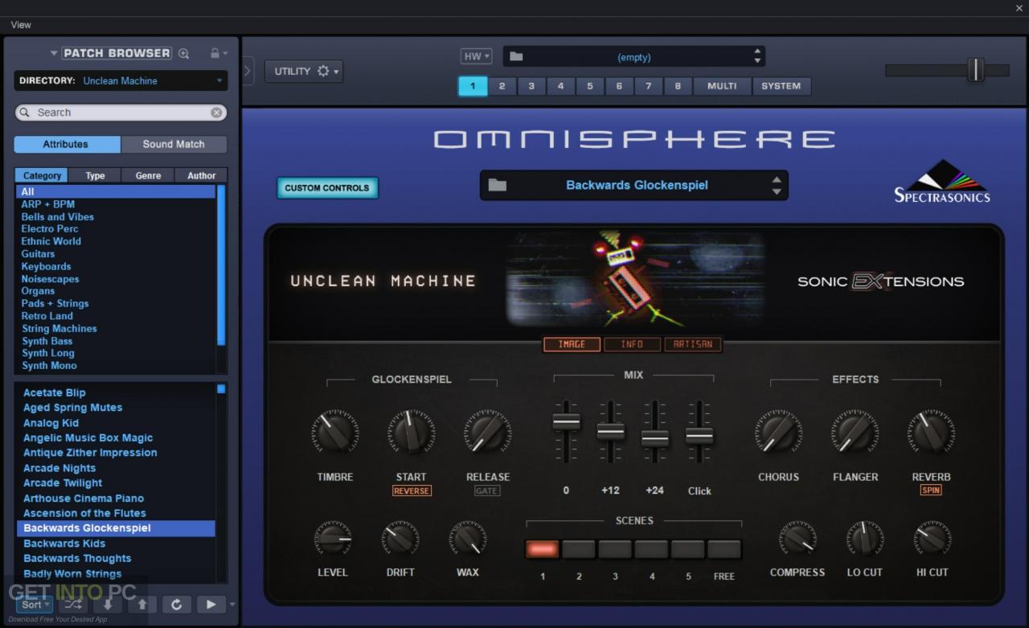
Task: Open the Sort dropdown
Action: pos(35,604)
